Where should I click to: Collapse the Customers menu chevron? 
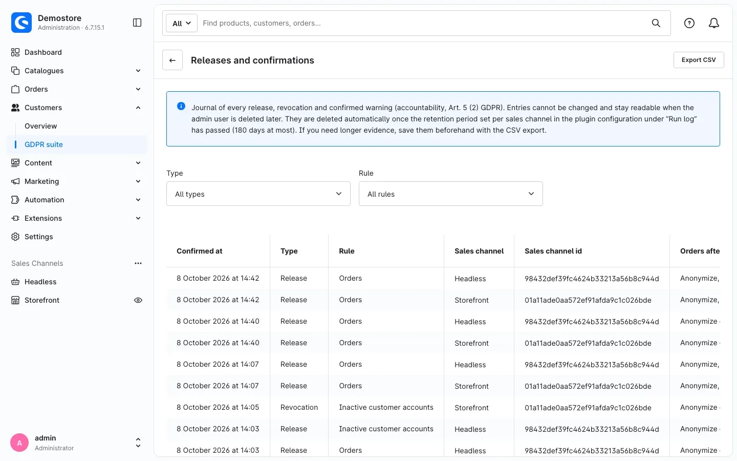138,108
